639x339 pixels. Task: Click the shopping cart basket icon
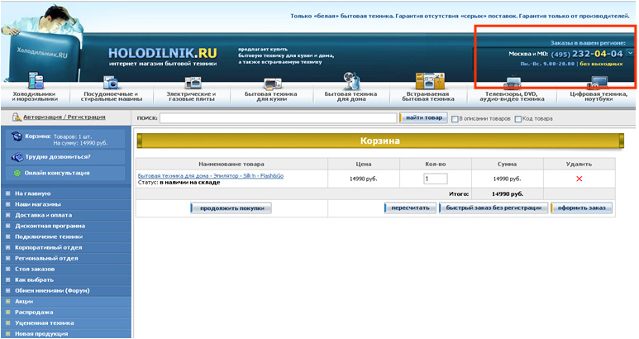(17, 136)
